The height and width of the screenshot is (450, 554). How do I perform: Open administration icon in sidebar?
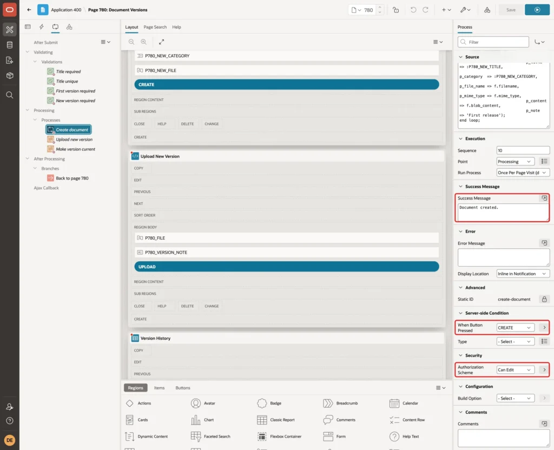pos(10,407)
